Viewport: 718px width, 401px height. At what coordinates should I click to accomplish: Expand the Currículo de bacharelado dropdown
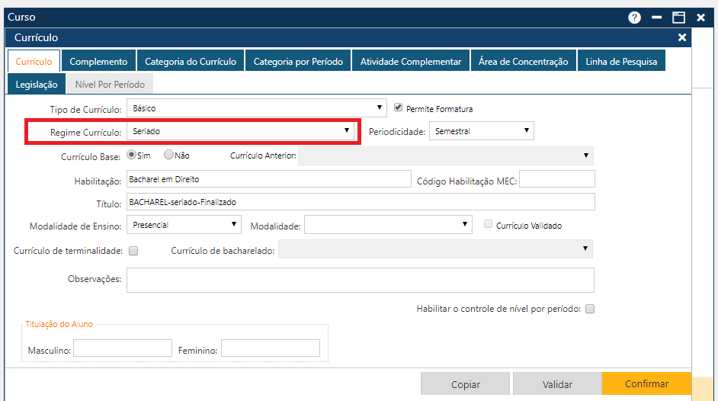tap(435, 249)
